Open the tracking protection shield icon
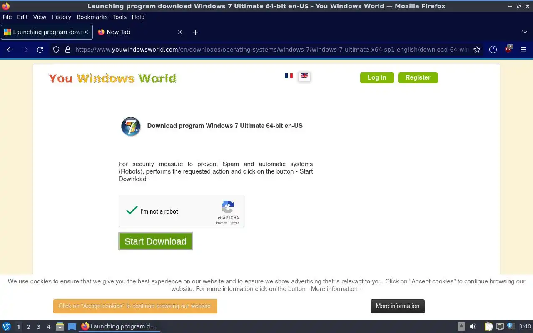This screenshot has width=533, height=333. click(x=56, y=50)
